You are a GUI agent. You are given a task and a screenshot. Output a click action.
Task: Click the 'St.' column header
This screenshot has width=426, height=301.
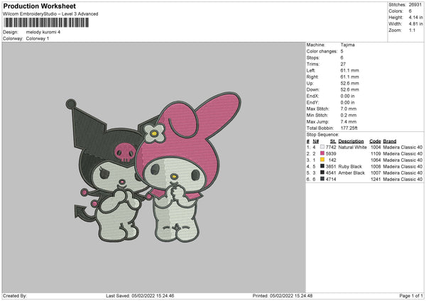click(333, 141)
